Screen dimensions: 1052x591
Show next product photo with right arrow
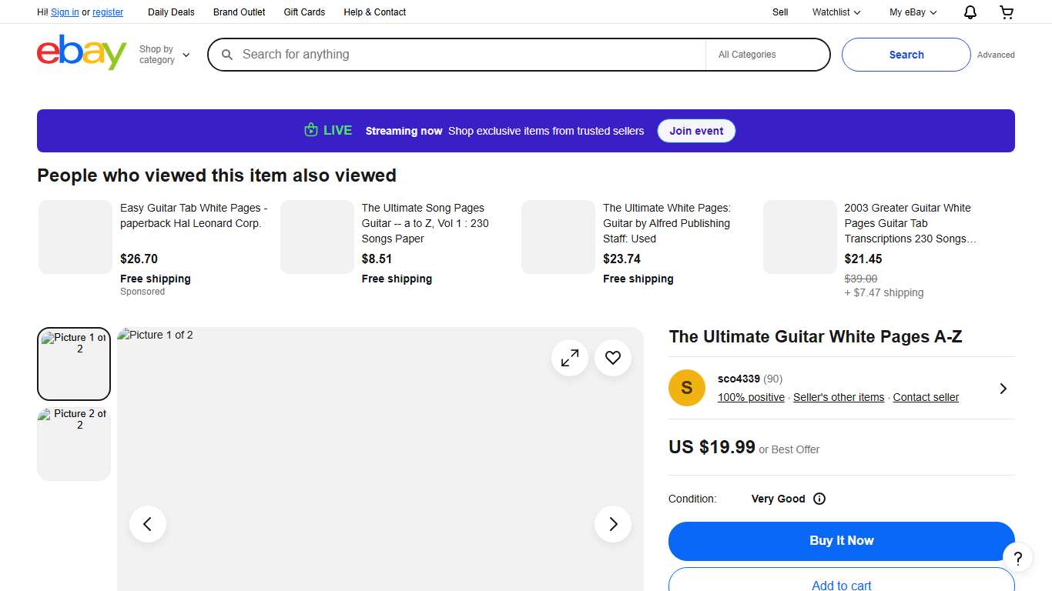tap(612, 524)
